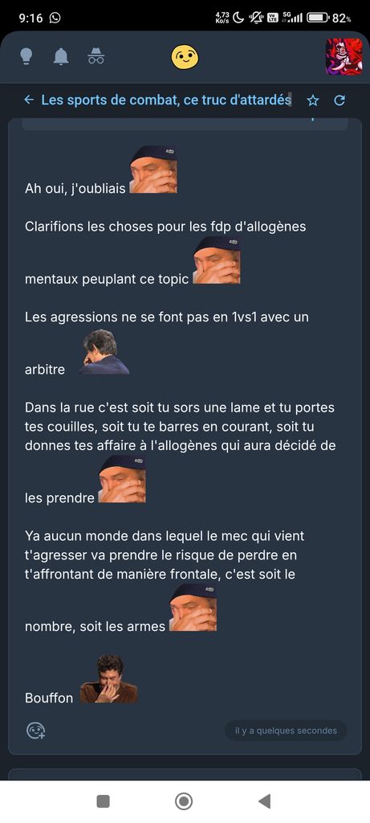
Task: Tap the yellow smiley logo
Action: 185,57
